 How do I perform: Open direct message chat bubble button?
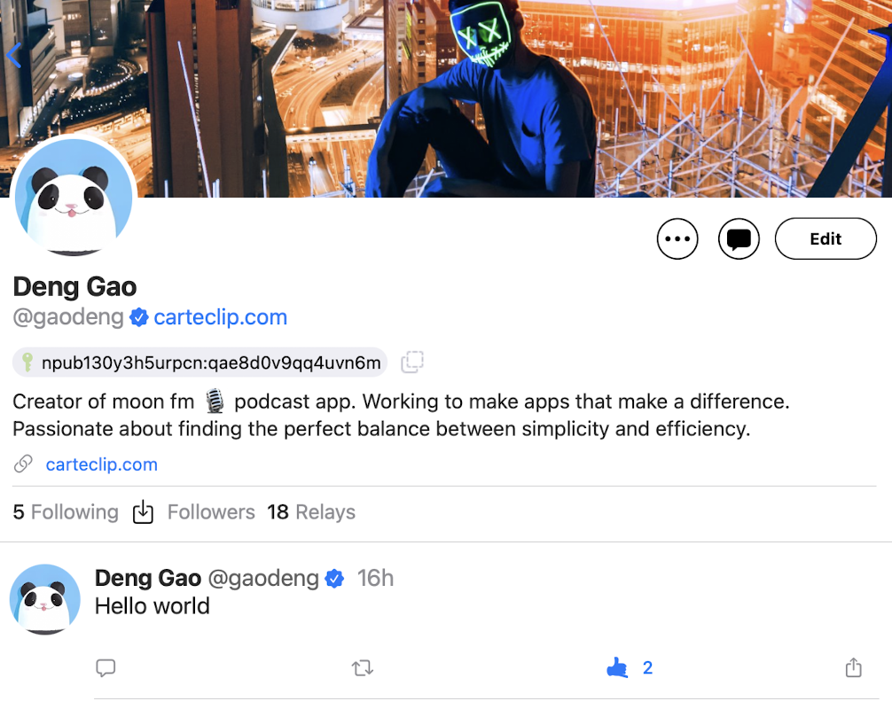pos(739,238)
